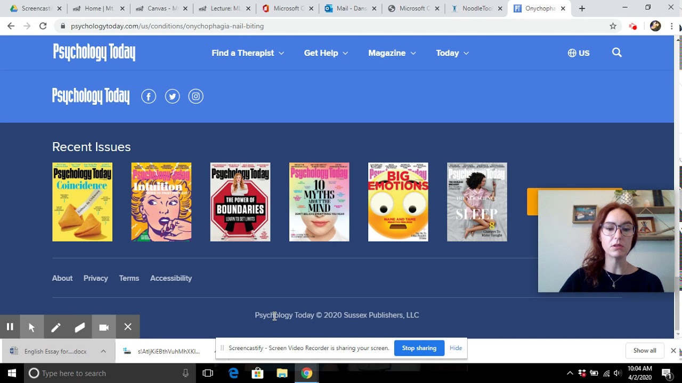Screen dimensions: 682x383
Task: Expand the Get Help menu
Action: point(326,53)
